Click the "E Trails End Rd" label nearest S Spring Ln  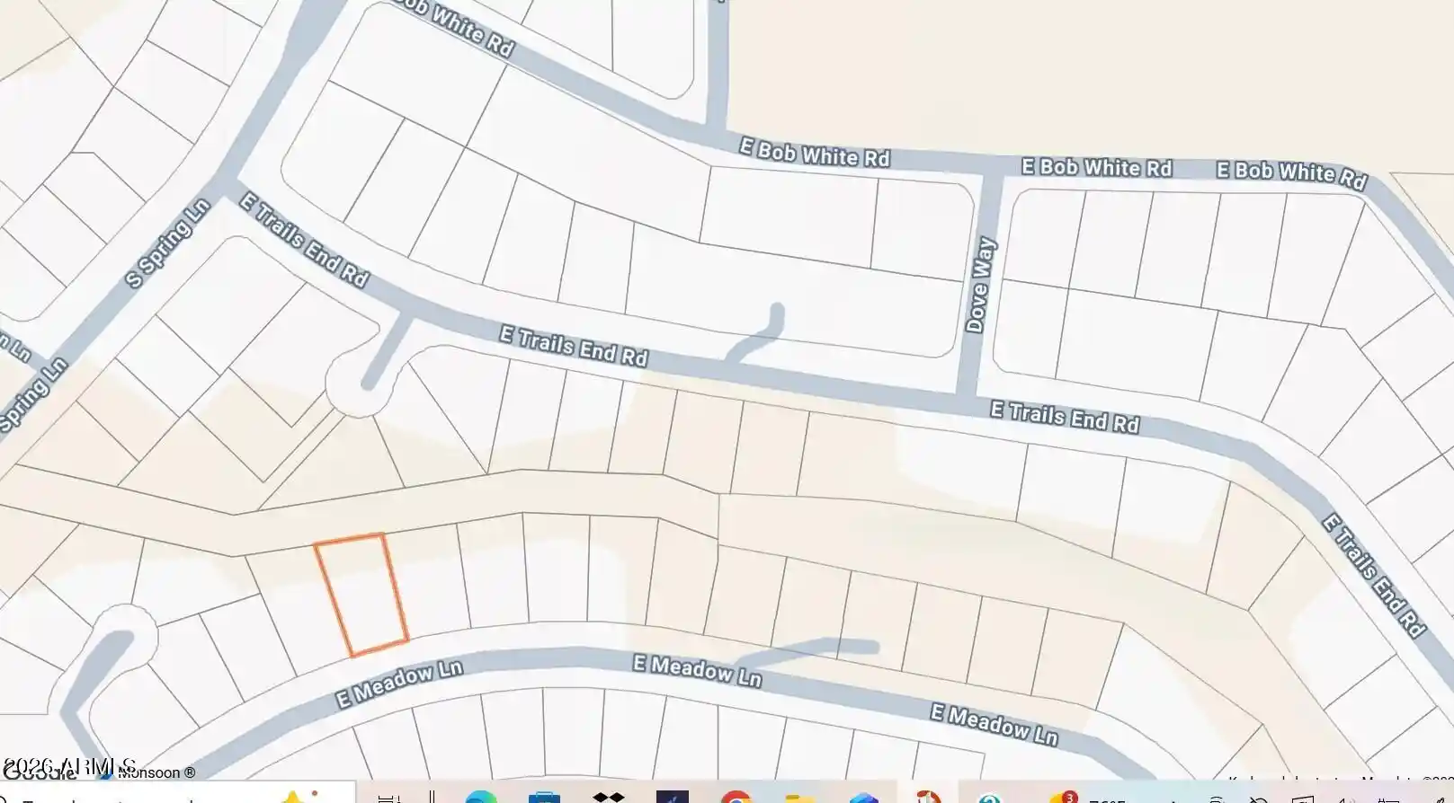click(x=304, y=240)
